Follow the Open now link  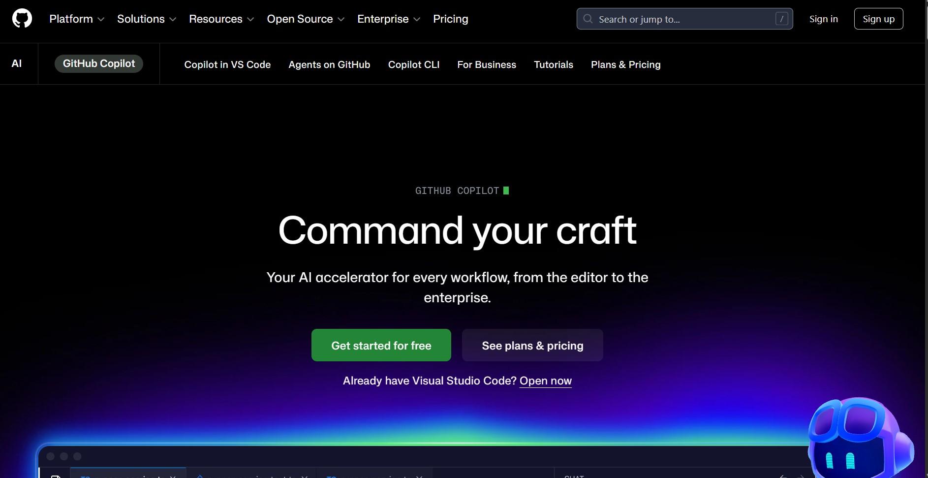pos(545,381)
